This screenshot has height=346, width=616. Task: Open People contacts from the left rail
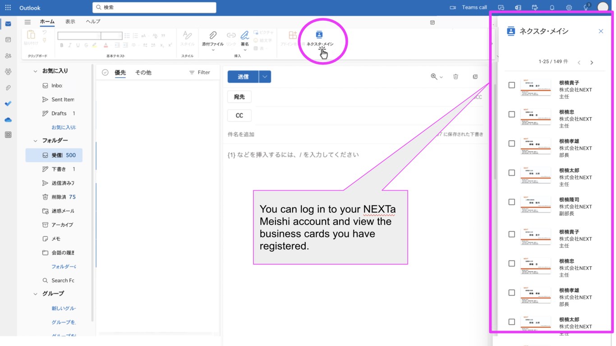coord(8,56)
